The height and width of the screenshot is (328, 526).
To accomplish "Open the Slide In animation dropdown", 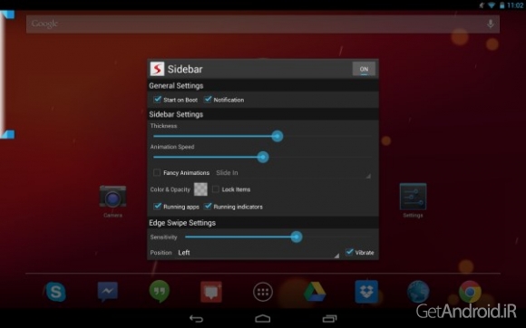I will coord(293,173).
